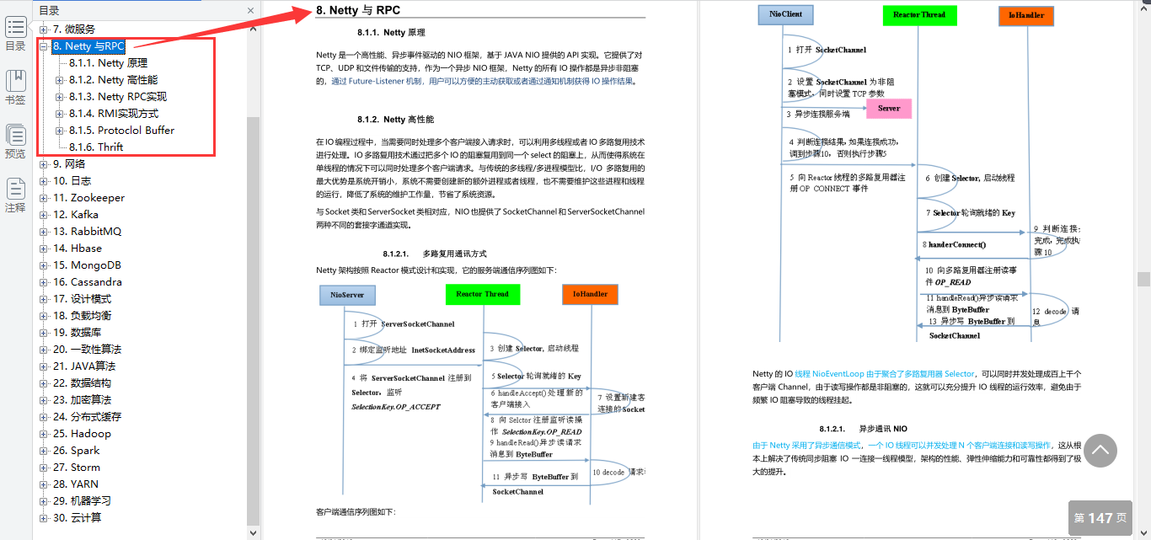Click the orange IoHandler box, left page

click(591, 294)
